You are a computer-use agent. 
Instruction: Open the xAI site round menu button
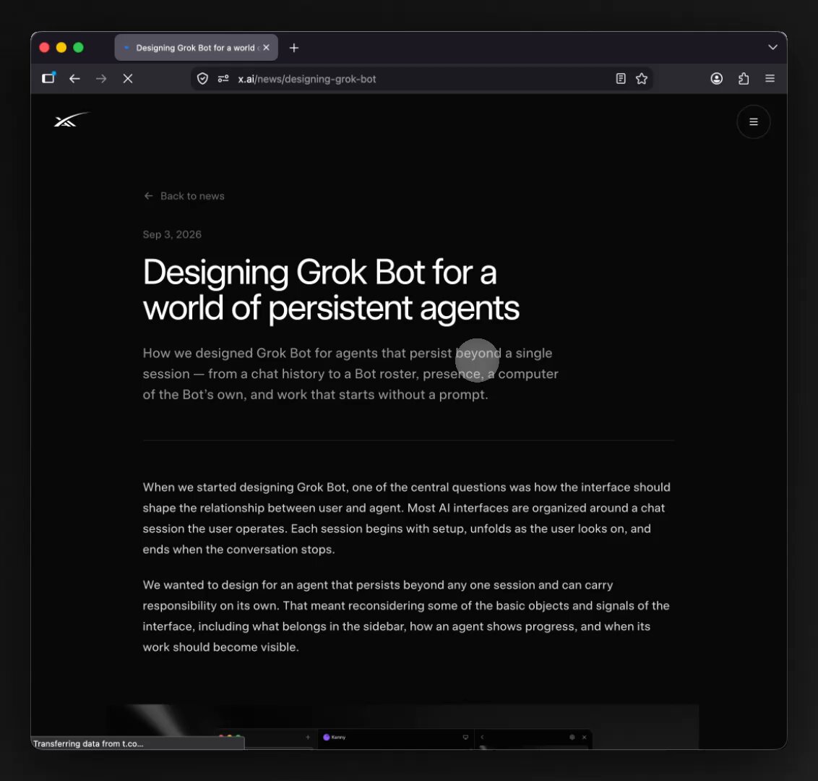753,121
